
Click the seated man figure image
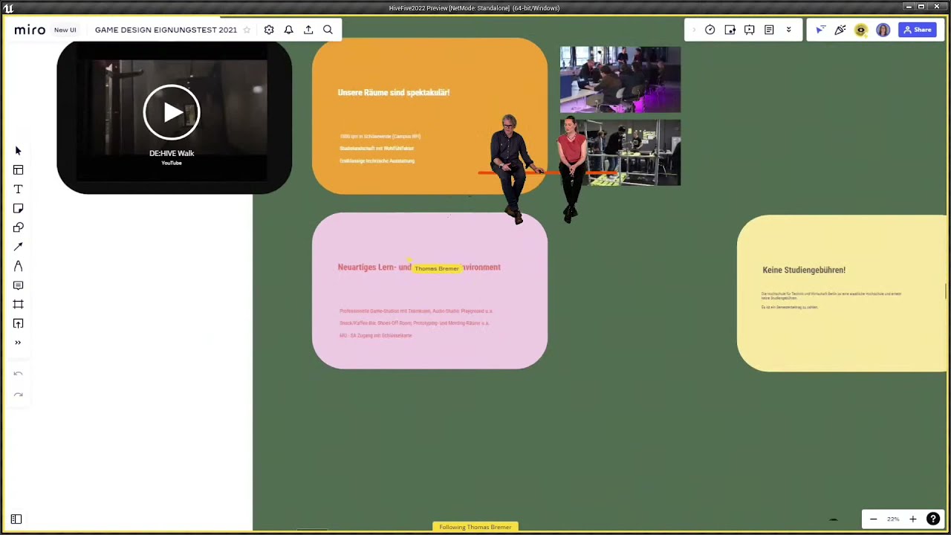point(511,169)
